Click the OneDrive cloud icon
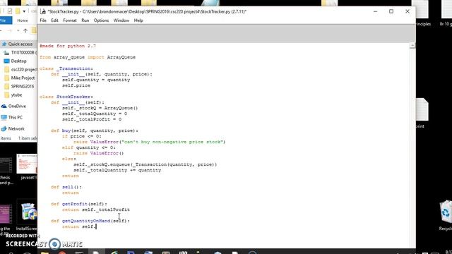This screenshot has height=254, width=452. pos(4,107)
